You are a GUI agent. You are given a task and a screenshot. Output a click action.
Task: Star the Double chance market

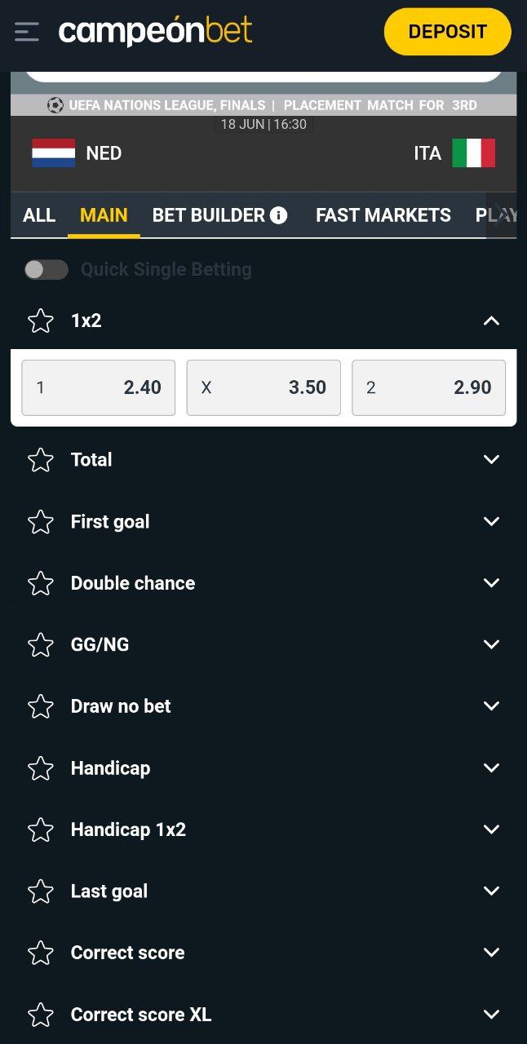coord(41,583)
